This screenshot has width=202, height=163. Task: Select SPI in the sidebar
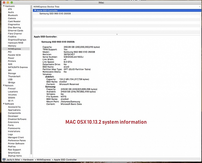coord(10,70)
